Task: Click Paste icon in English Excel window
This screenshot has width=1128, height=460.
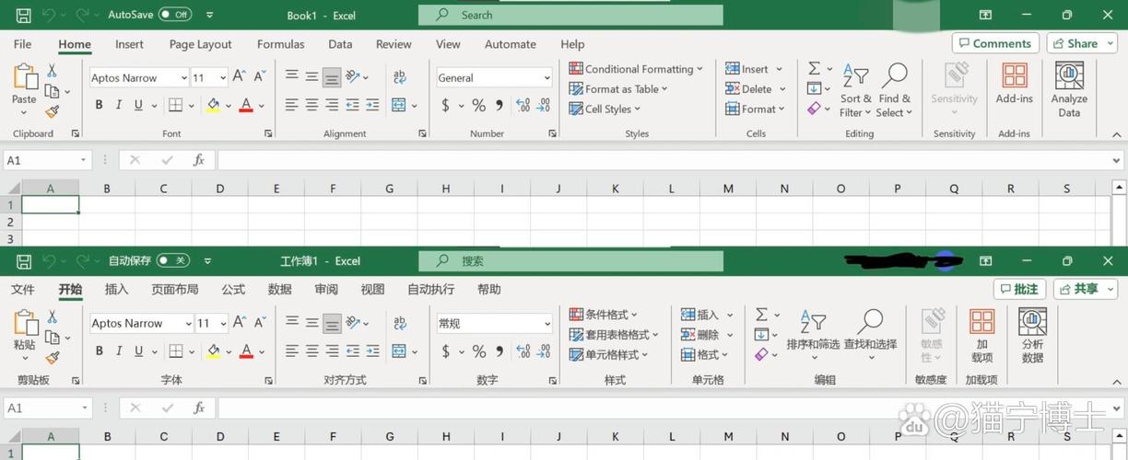Action: tap(24, 77)
